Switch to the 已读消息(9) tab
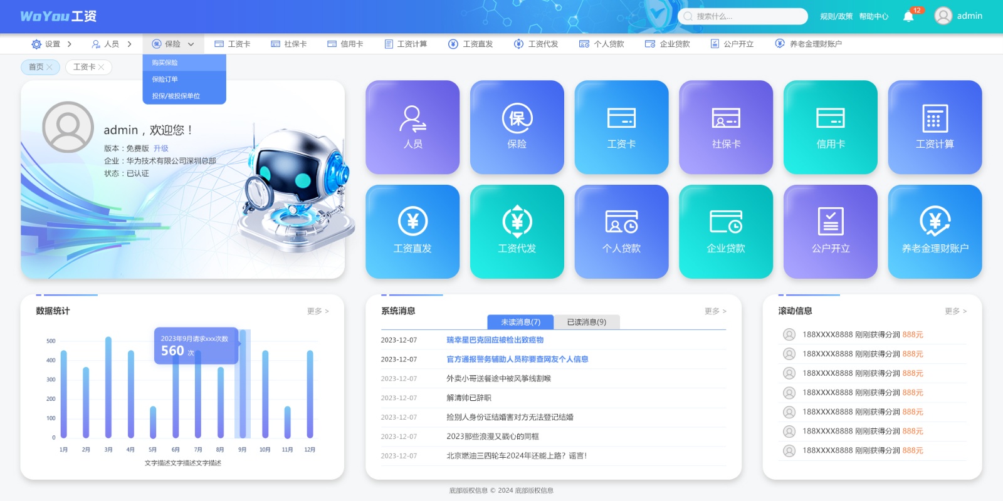This screenshot has height=501, width=1003. (x=587, y=322)
